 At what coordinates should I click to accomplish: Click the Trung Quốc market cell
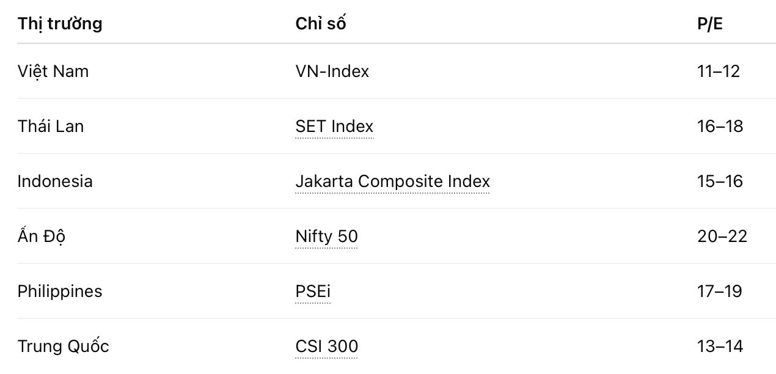(64, 346)
